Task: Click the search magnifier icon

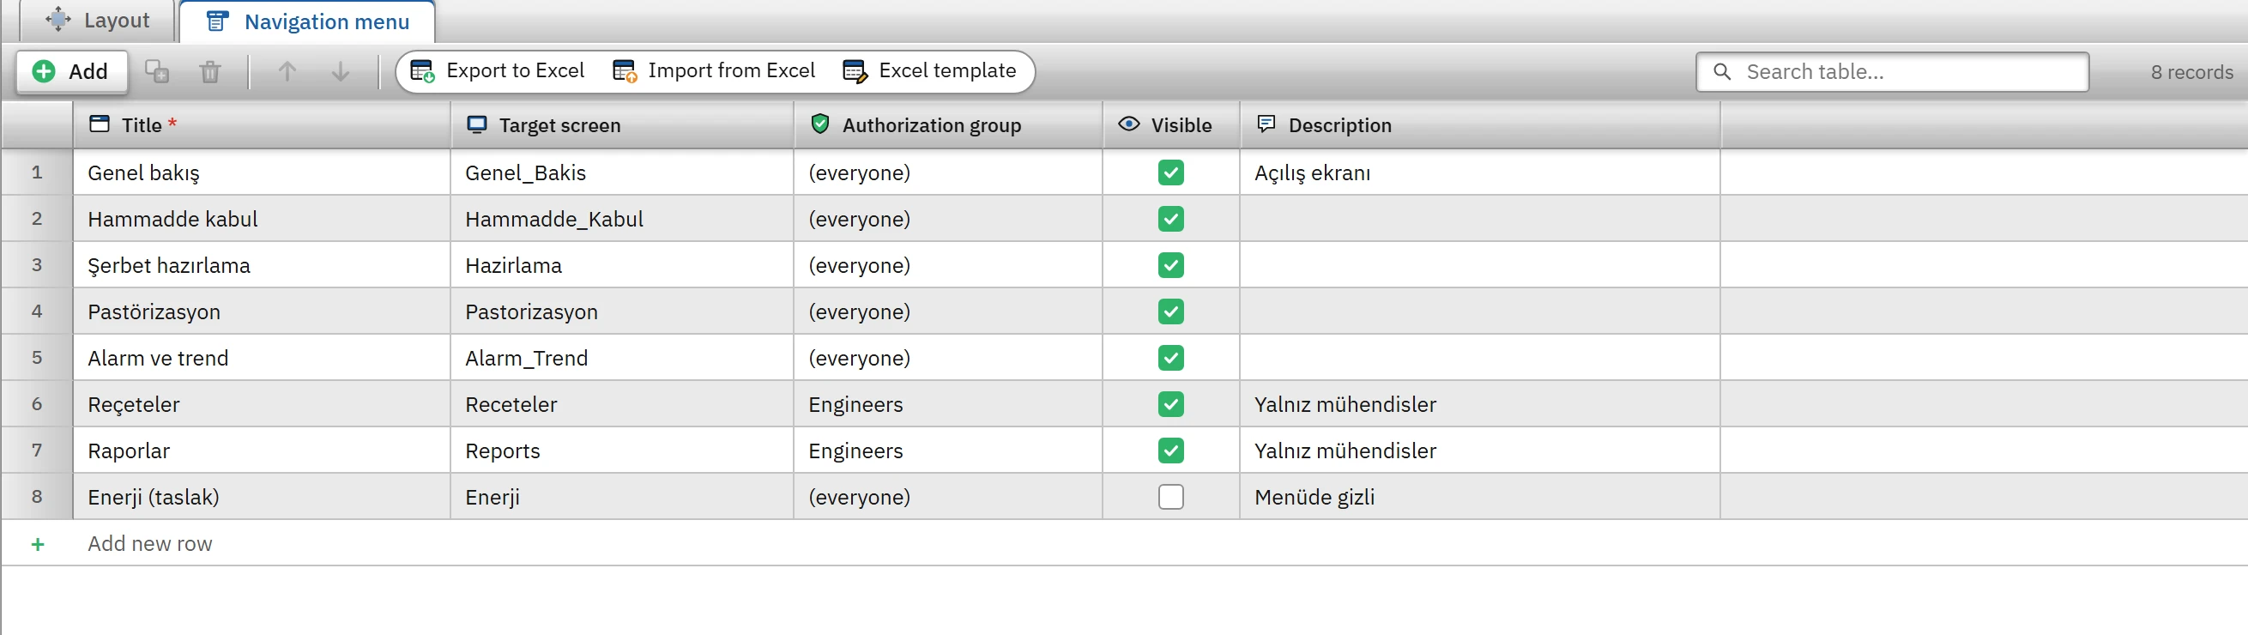Action: tap(1722, 71)
